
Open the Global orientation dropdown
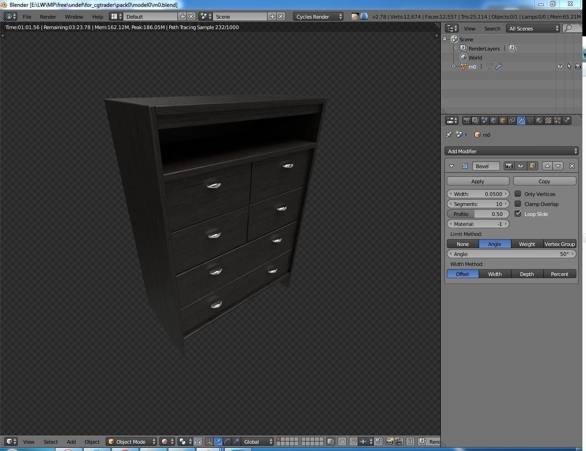[258, 441]
